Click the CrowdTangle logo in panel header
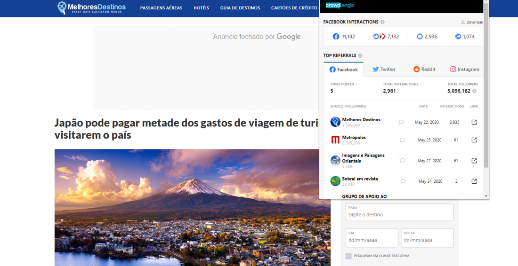Viewport: 518px width, 266px height. pos(340,5)
